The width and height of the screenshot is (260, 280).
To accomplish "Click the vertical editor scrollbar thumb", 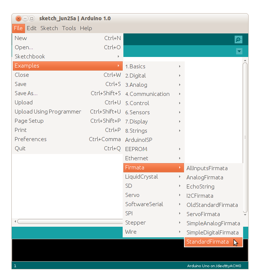I will (x=245, y=137).
